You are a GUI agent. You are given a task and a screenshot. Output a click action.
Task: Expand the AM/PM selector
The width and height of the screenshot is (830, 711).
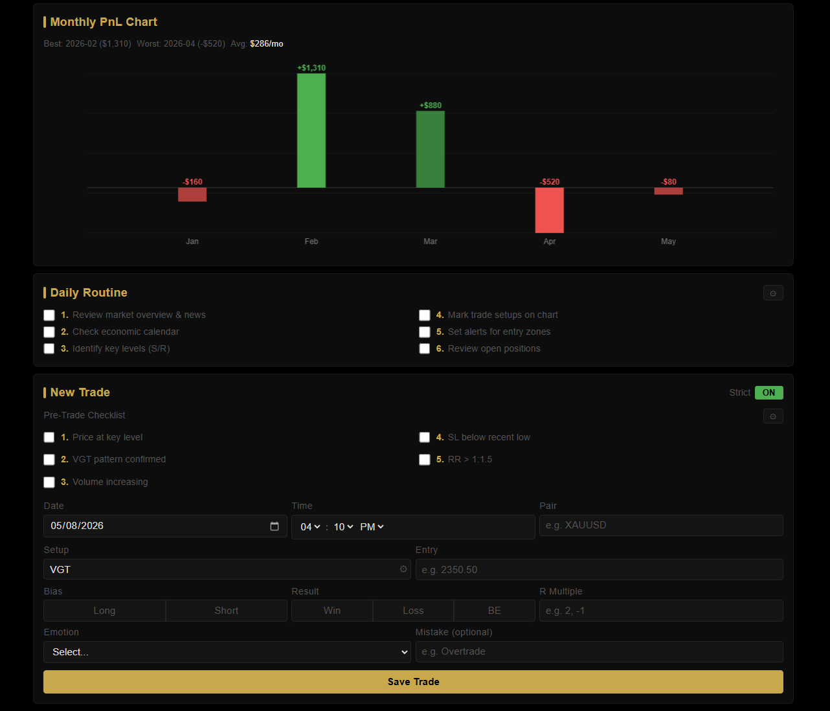tap(372, 527)
